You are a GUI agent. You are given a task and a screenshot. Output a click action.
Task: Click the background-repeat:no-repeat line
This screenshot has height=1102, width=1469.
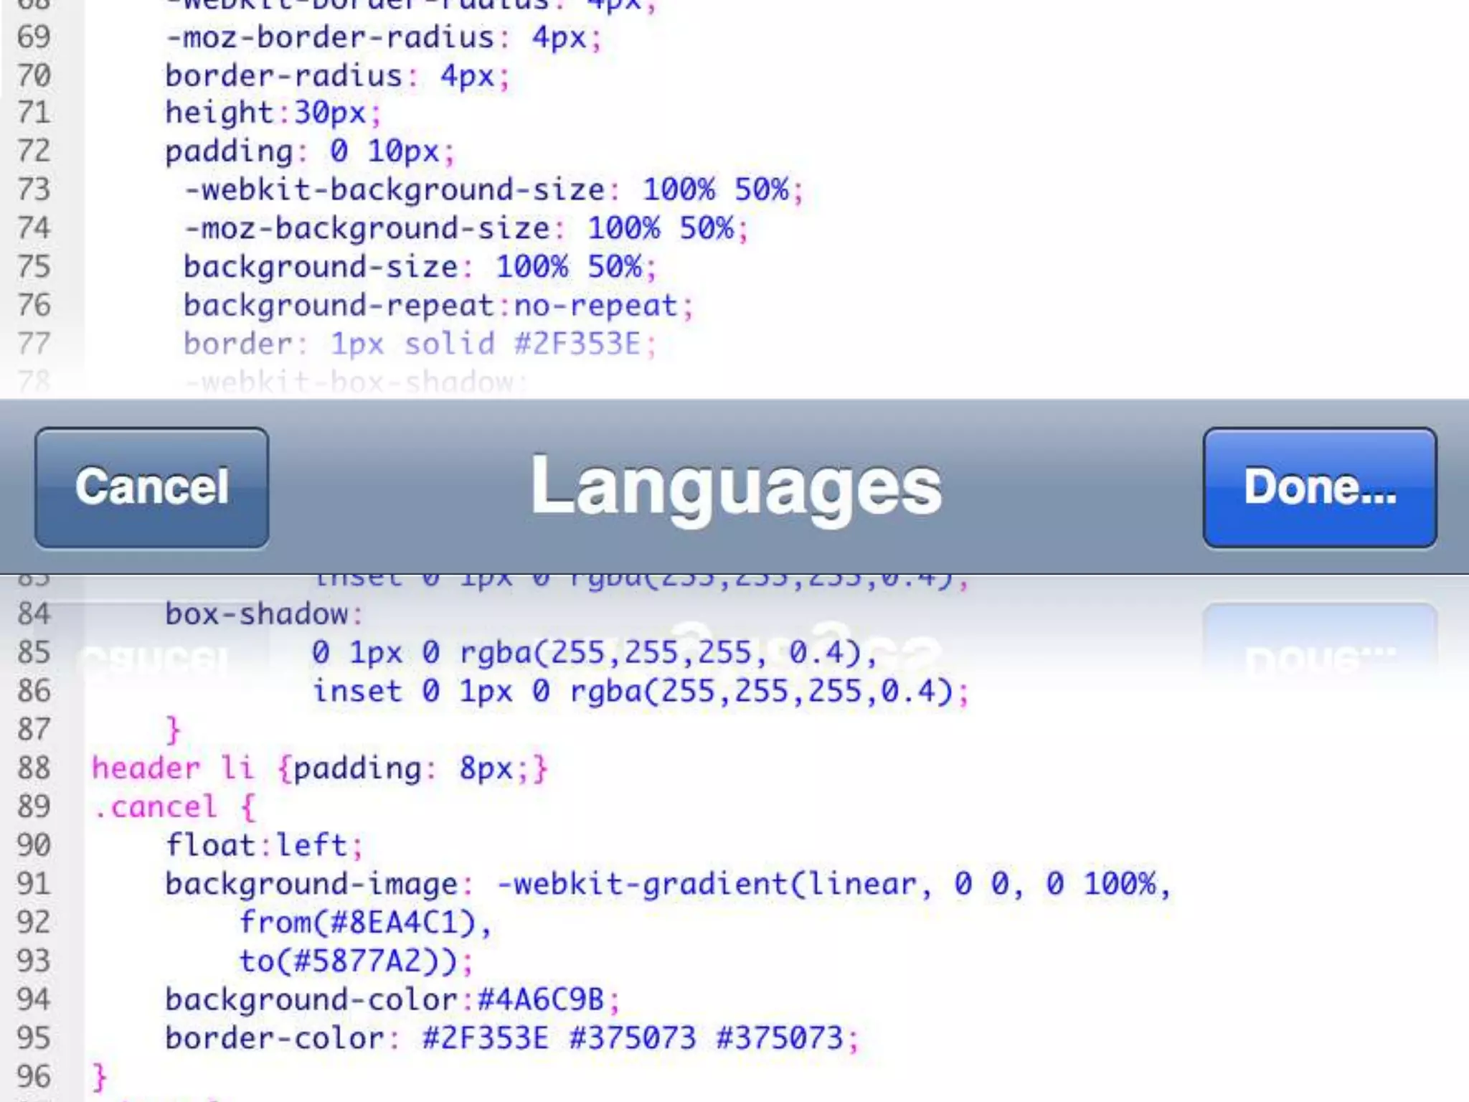(x=438, y=306)
